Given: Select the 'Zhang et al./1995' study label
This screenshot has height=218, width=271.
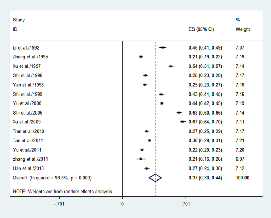Looking at the screenshot, I should (x=30, y=57).
